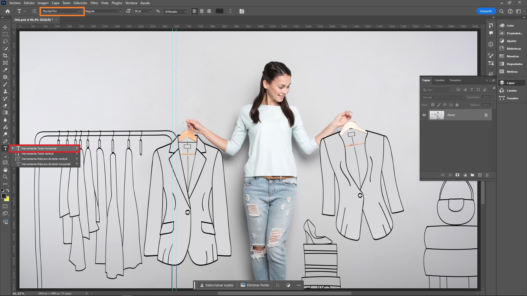
Task: Select the Gradient tool
Action: (5, 113)
